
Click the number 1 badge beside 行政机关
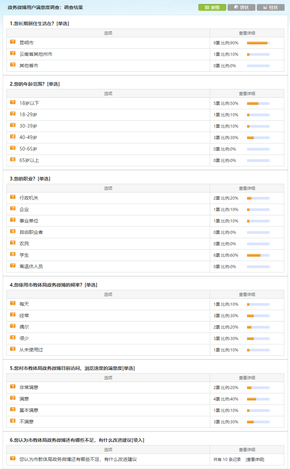(x=13, y=197)
